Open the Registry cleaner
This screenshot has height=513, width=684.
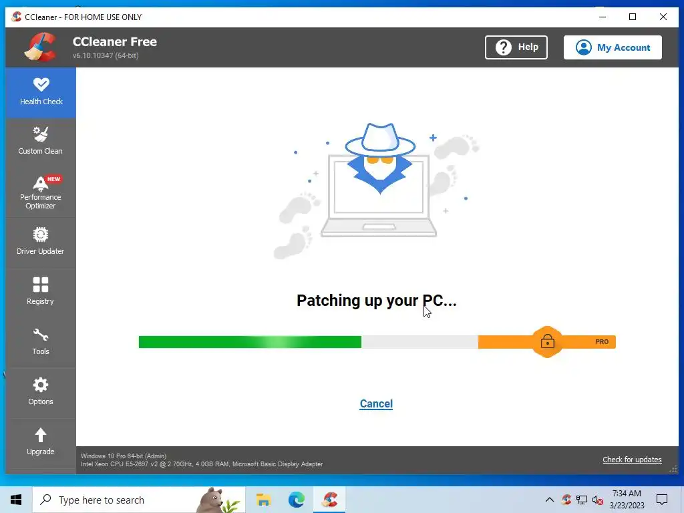41,291
